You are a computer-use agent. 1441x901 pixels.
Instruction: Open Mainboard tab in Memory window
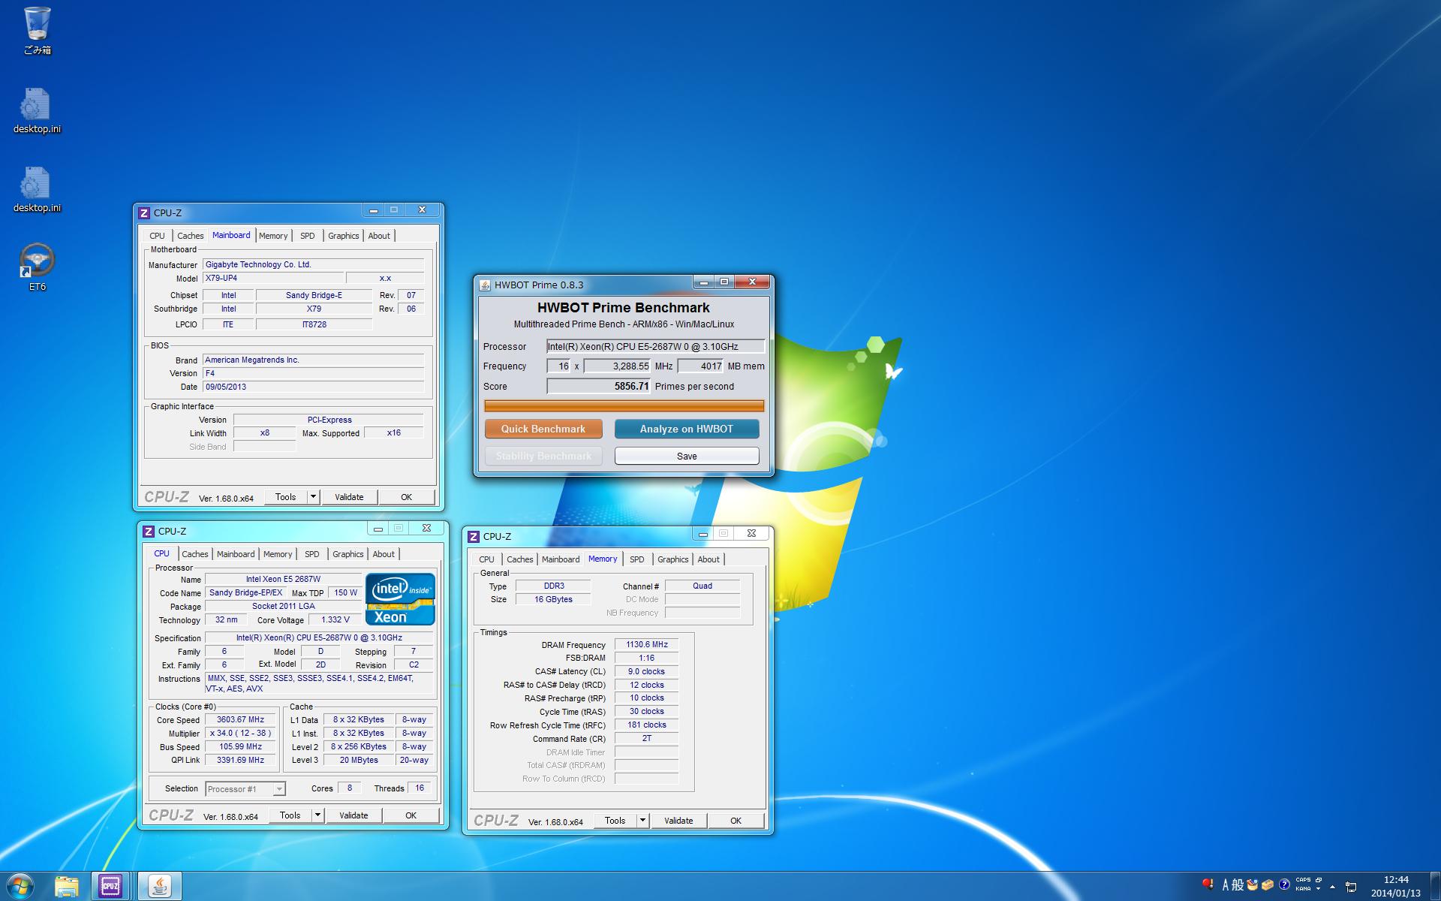pos(561,559)
